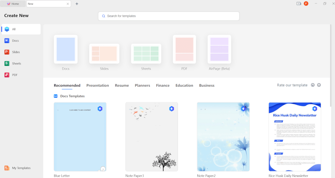335x178 pixels.
Task: Click the orange "P" profile avatar
Action: point(306,4)
